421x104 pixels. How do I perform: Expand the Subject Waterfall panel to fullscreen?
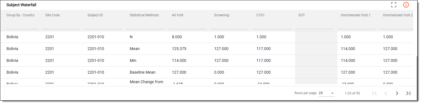click(x=394, y=5)
